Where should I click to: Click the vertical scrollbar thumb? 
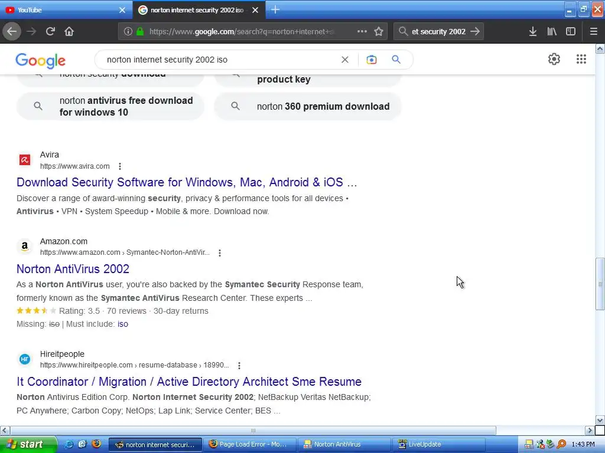(x=600, y=284)
